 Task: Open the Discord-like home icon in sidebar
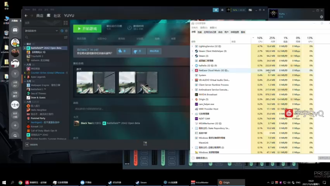tap(15, 30)
